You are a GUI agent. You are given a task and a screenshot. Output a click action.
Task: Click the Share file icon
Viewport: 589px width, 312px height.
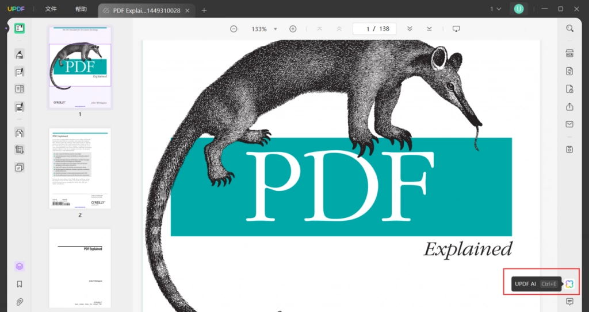(x=569, y=107)
